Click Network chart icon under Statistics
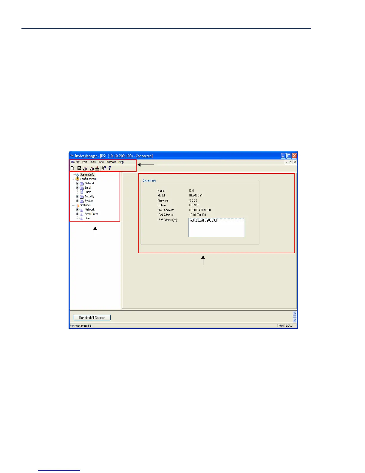 82,210
